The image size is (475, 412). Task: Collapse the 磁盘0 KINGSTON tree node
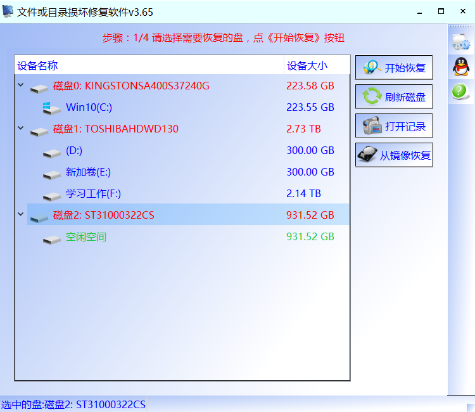tap(21, 85)
